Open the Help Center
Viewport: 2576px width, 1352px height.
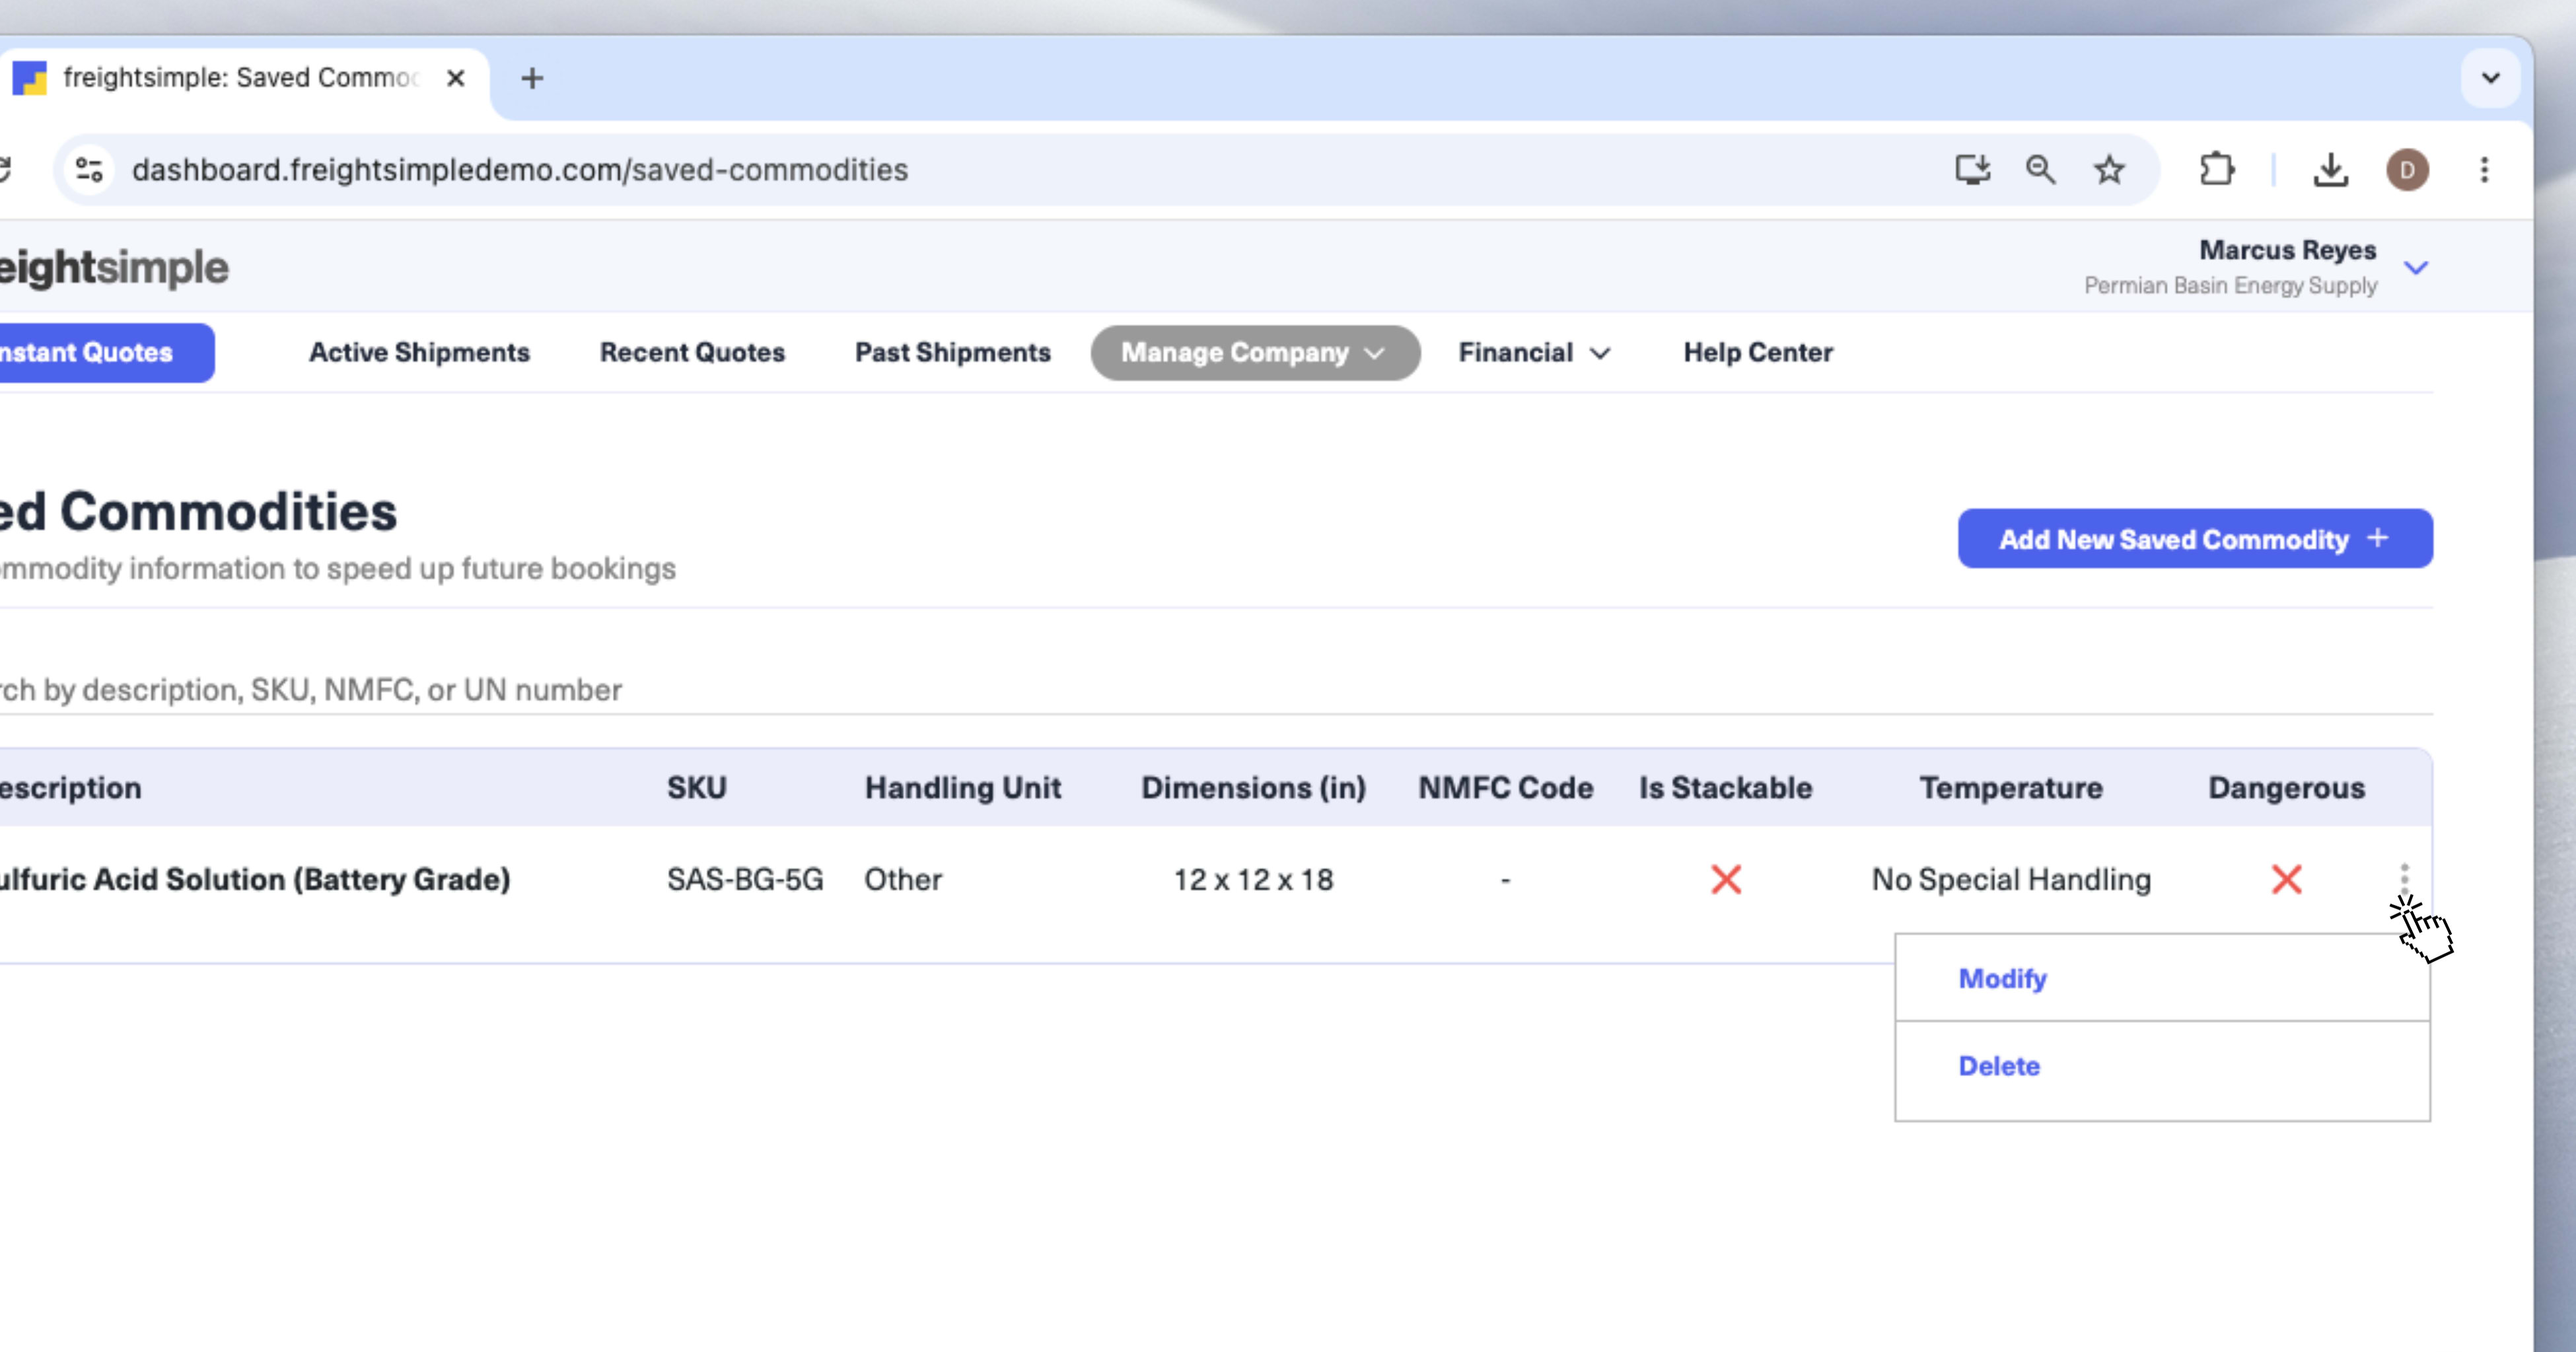(x=1758, y=353)
